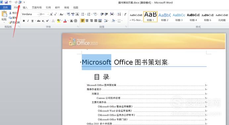Click the Grow Font icon
This screenshot has height=125, width=229.
tap(51, 14)
